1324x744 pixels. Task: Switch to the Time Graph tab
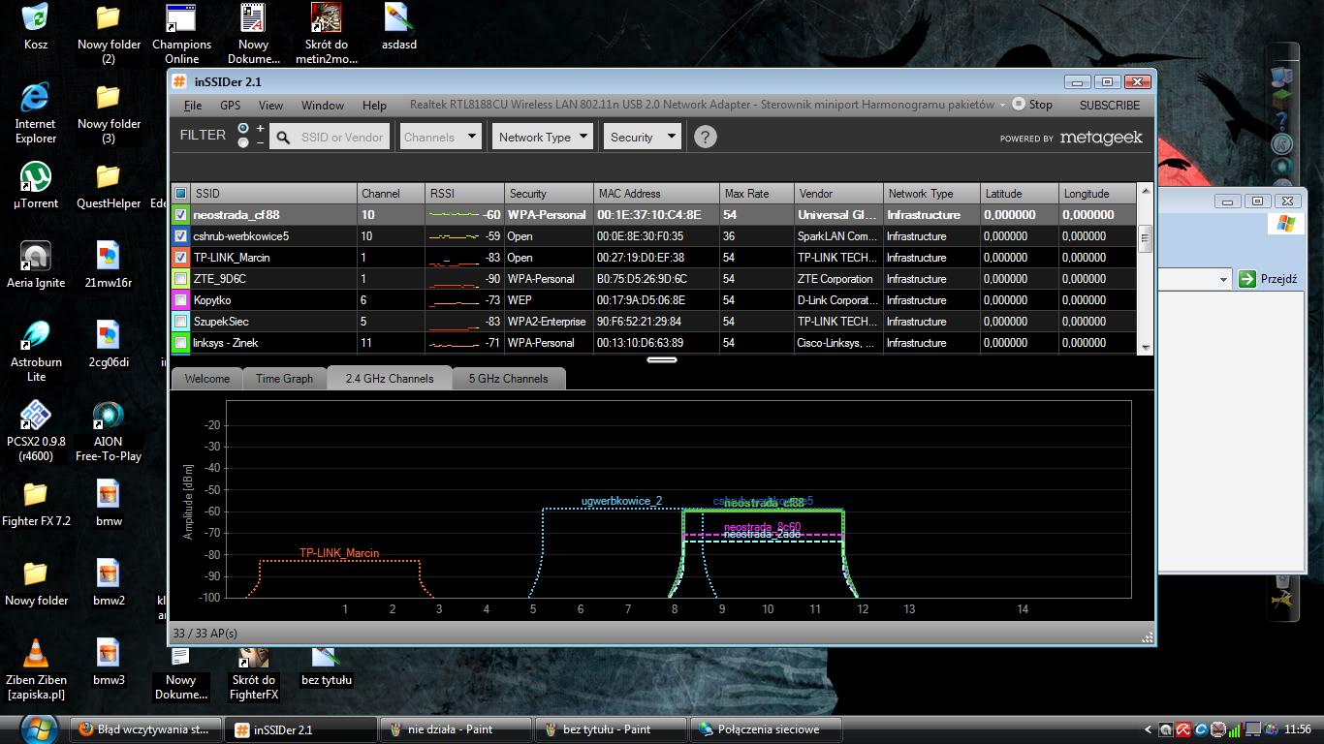pyautogui.click(x=284, y=379)
